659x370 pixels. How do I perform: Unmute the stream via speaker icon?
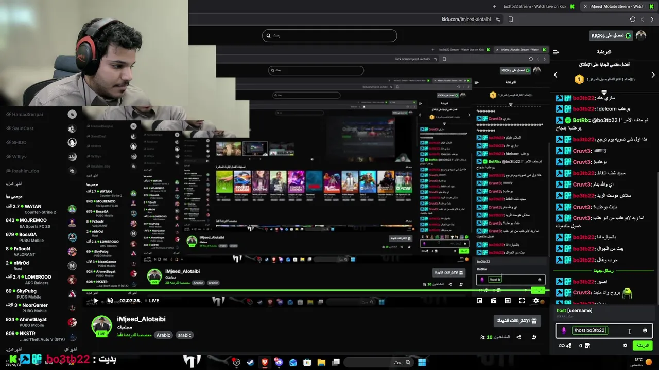[x=110, y=301]
